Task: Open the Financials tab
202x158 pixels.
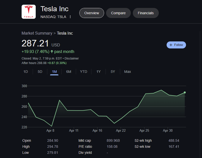Action: pos(146,13)
